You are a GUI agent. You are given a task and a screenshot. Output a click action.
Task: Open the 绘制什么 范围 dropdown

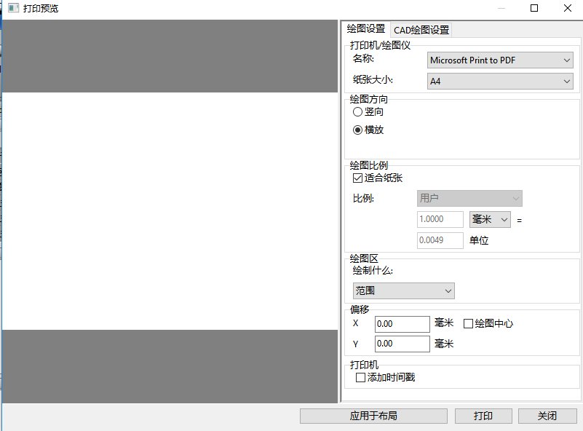tap(403, 290)
